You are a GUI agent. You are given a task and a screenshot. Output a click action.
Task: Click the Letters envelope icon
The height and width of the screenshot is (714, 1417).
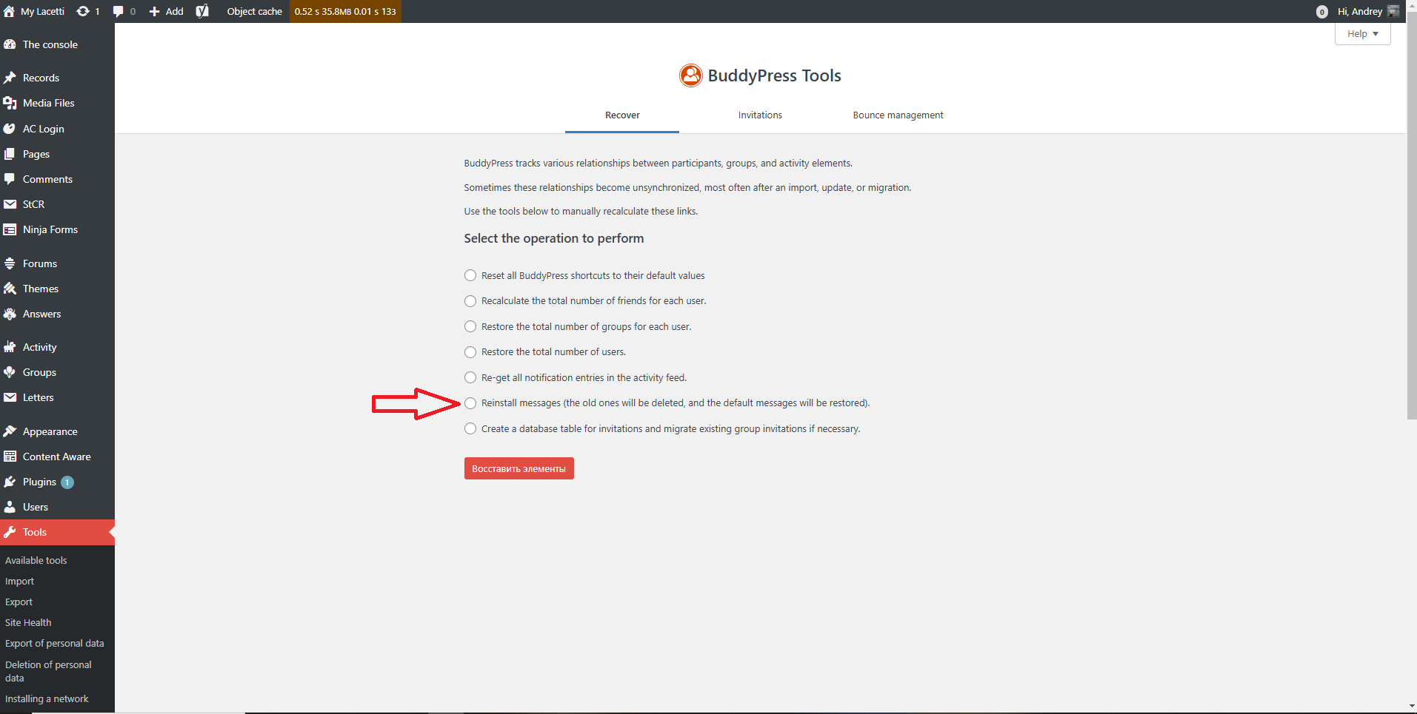pyautogui.click(x=10, y=397)
